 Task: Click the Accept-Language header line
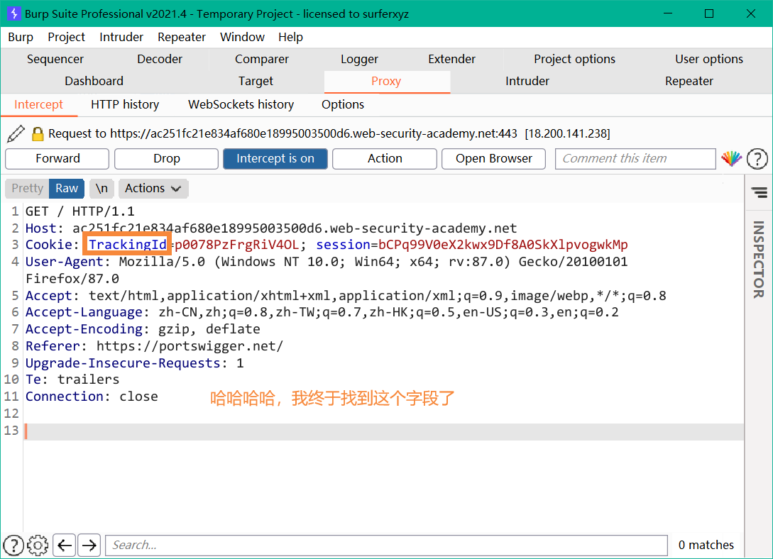coord(322,312)
